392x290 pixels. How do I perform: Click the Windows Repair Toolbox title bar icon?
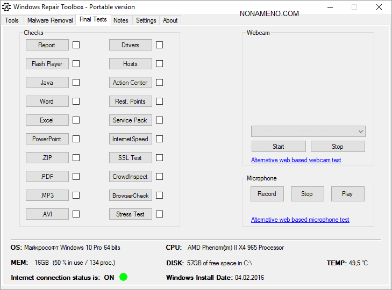pos(6,7)
